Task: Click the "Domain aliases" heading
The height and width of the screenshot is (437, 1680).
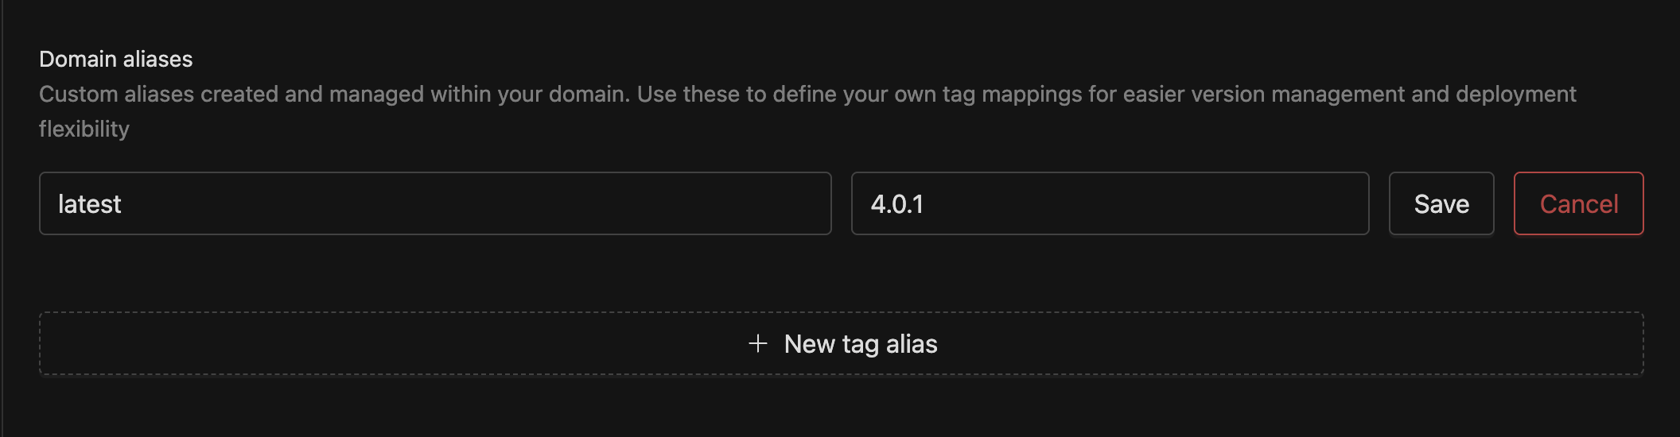Action: pos(116,60)
